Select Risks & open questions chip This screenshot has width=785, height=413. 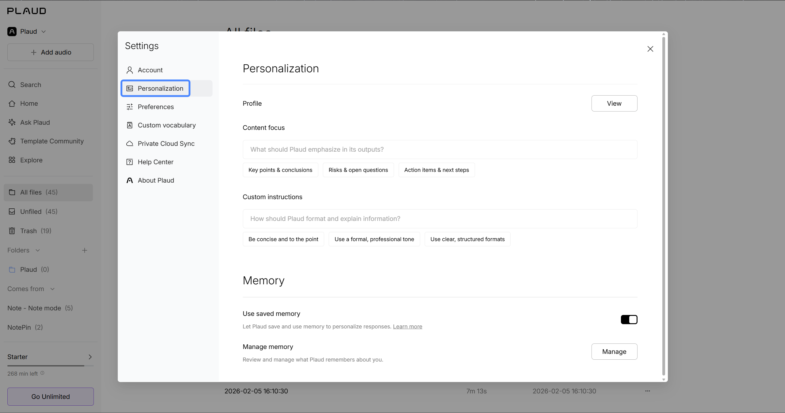[x=358, y=170]
